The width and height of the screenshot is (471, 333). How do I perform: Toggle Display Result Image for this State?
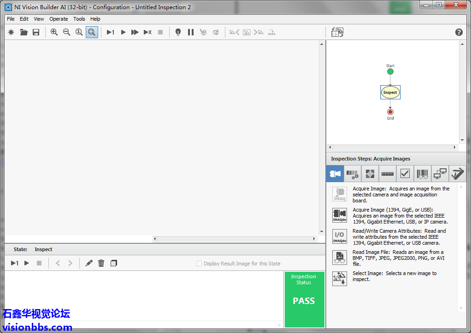point(199,264)
